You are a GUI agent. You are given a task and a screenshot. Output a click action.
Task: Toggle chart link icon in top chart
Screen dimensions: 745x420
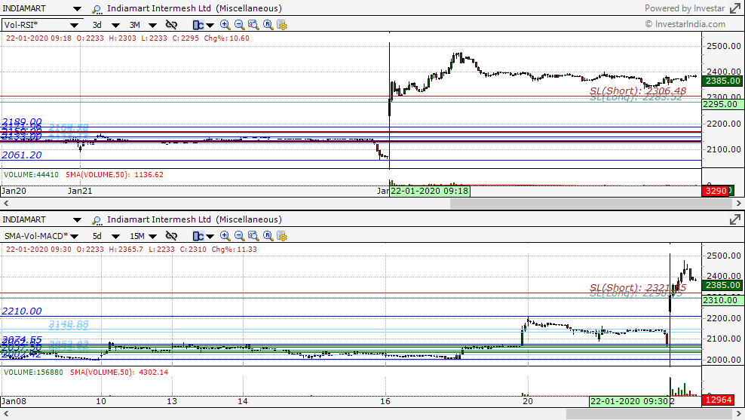coord(171,25)
